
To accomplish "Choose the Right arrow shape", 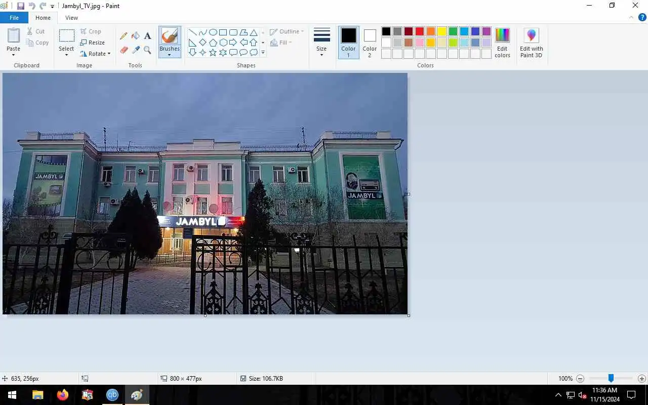I will pos(233,43).
